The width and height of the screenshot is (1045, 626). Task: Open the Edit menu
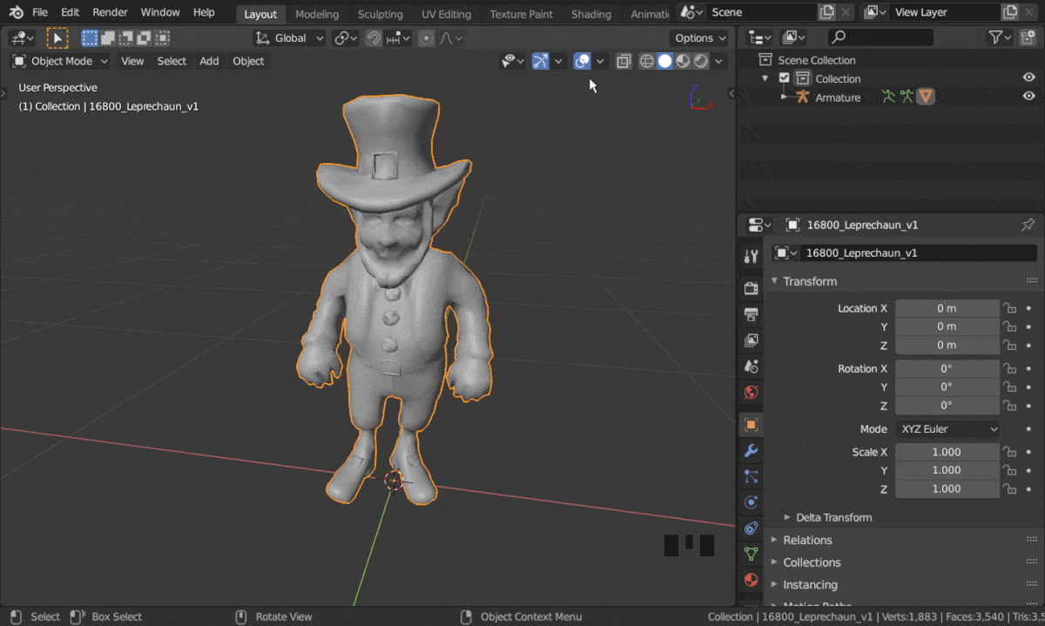click(71, 12)
